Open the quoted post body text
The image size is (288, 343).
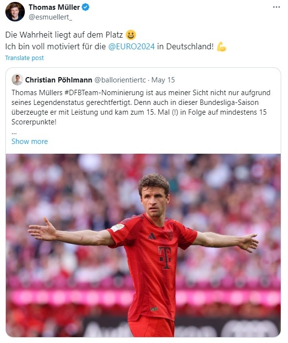point(141,107)
